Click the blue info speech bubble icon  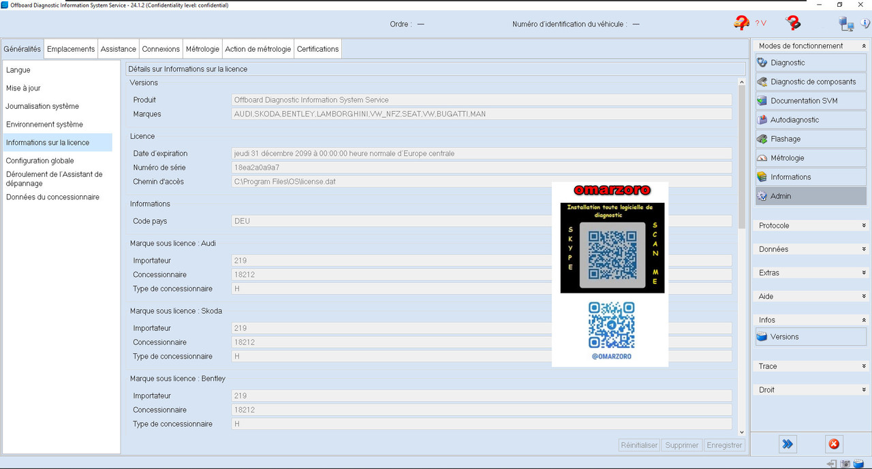pyautogui.click(x=866, y=23)
